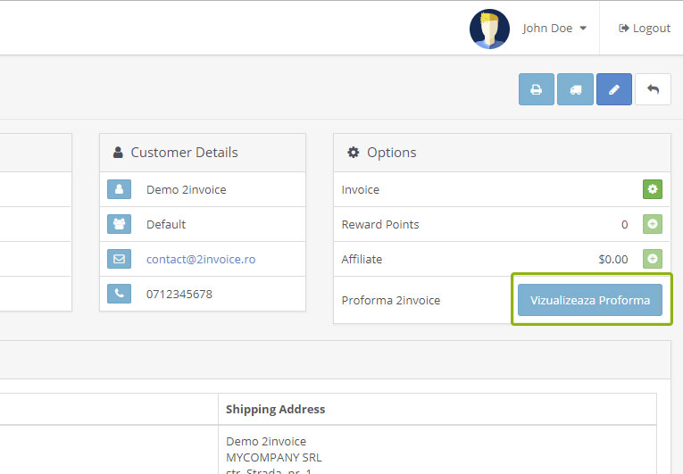Click the customer person icon beside Demo 2invoice
The width and height of the screenshot is (683, 474).
click(x=119, y=189)
